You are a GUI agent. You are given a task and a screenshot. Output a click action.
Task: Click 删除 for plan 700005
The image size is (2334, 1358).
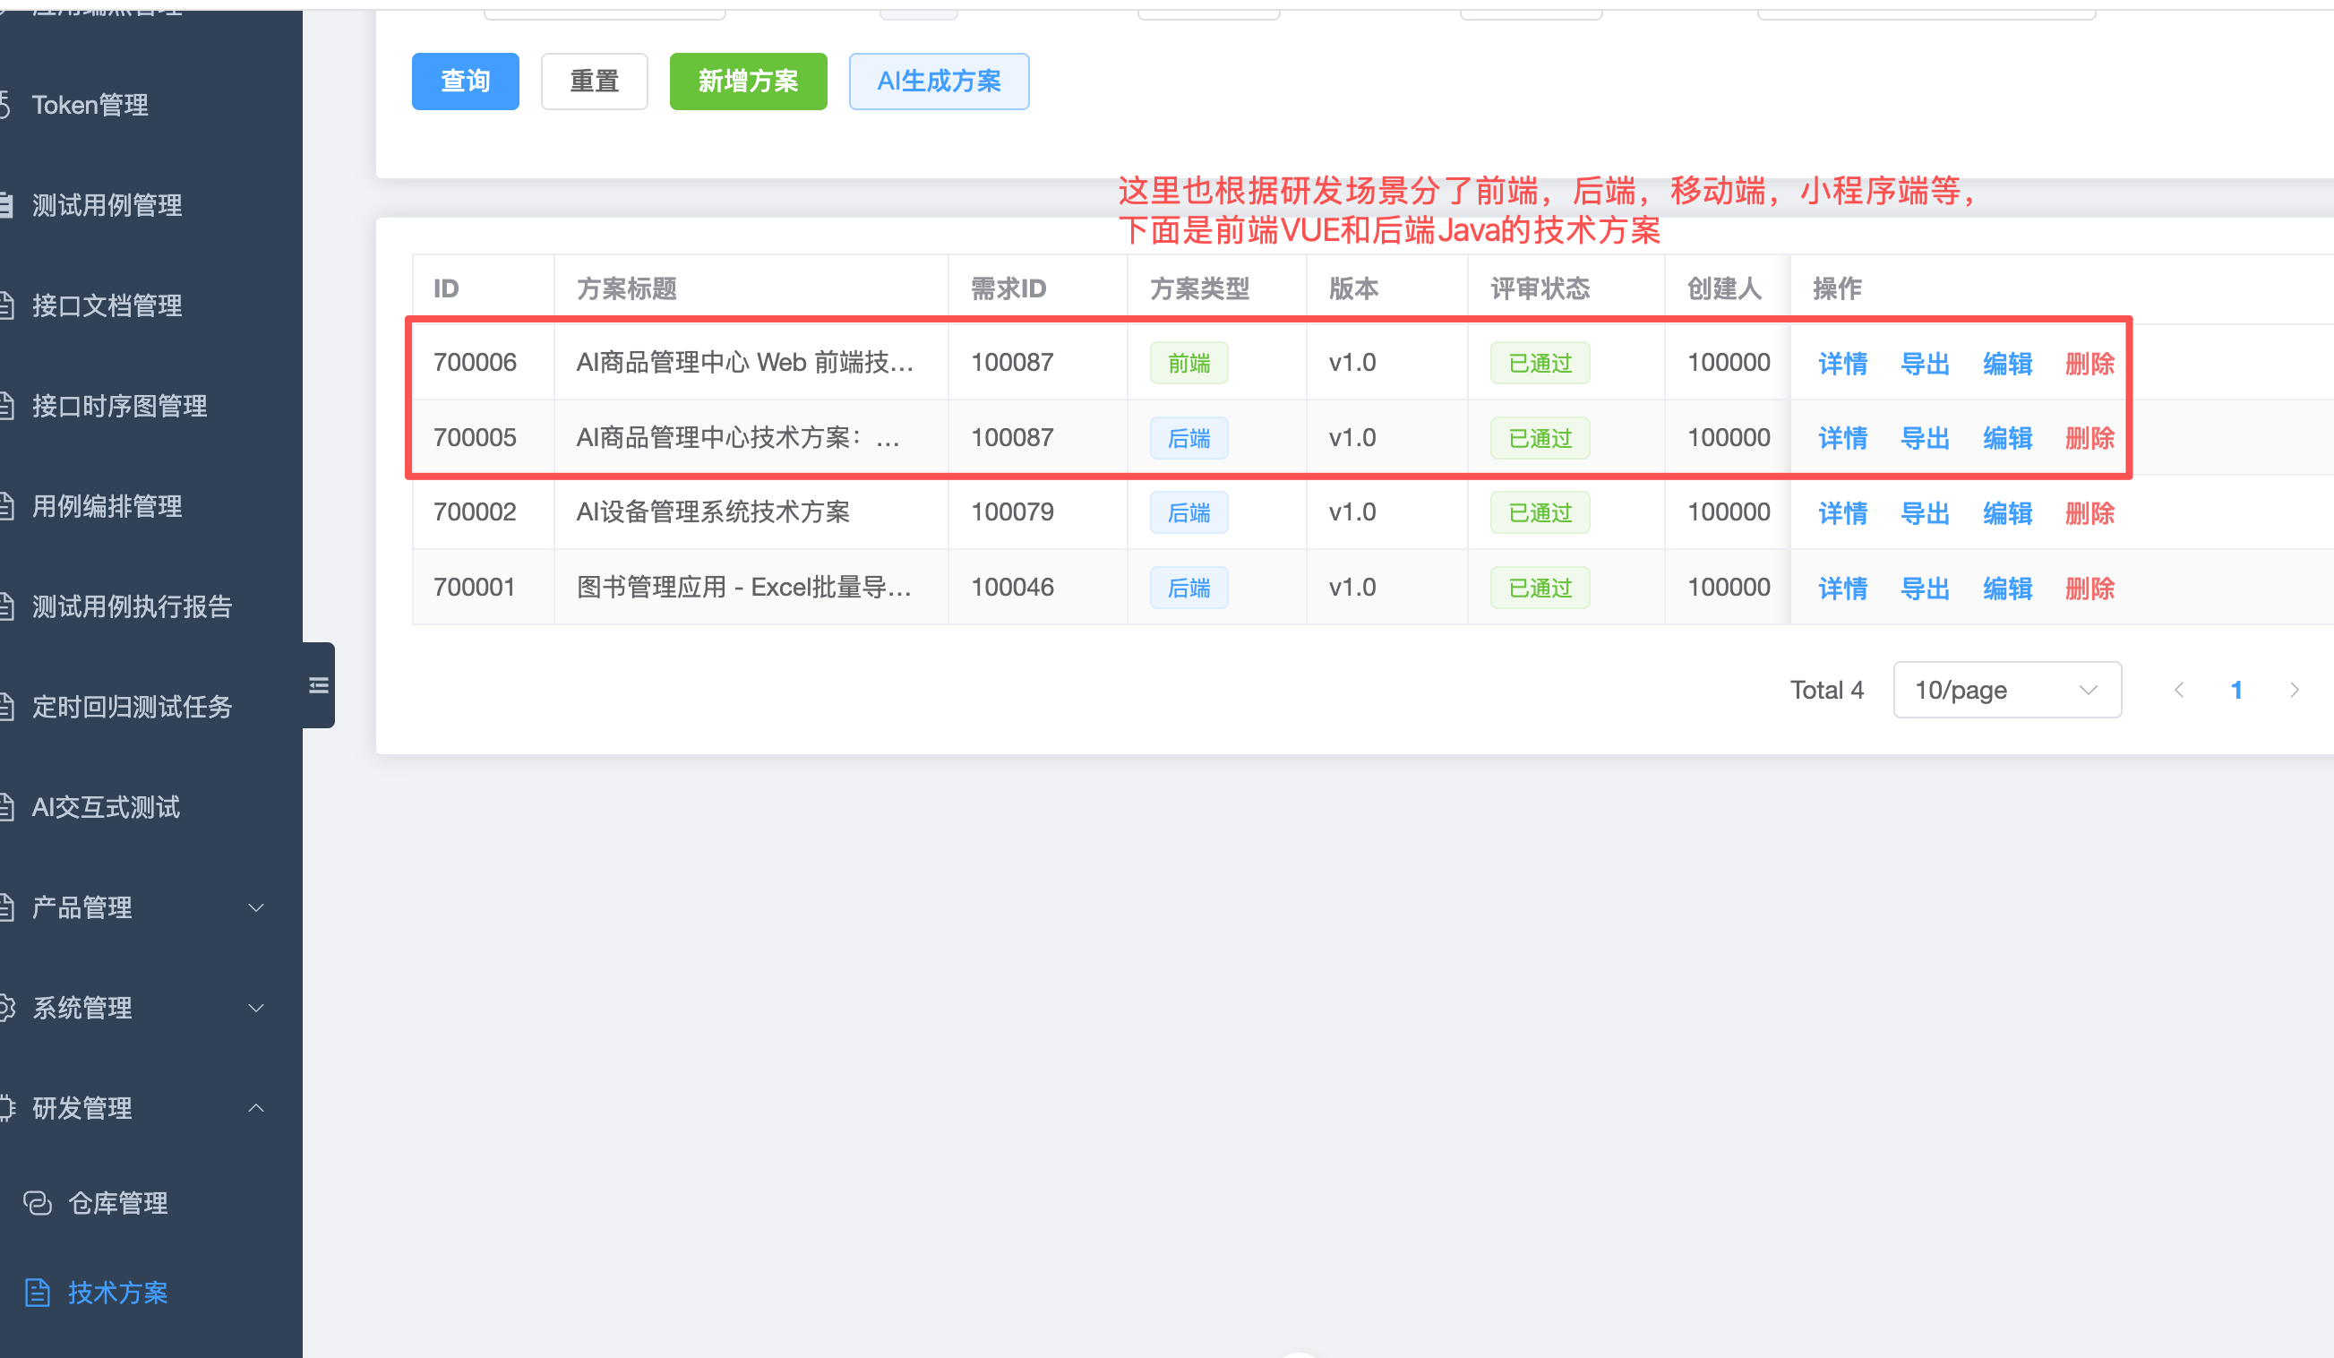[x=2090, y=438]
